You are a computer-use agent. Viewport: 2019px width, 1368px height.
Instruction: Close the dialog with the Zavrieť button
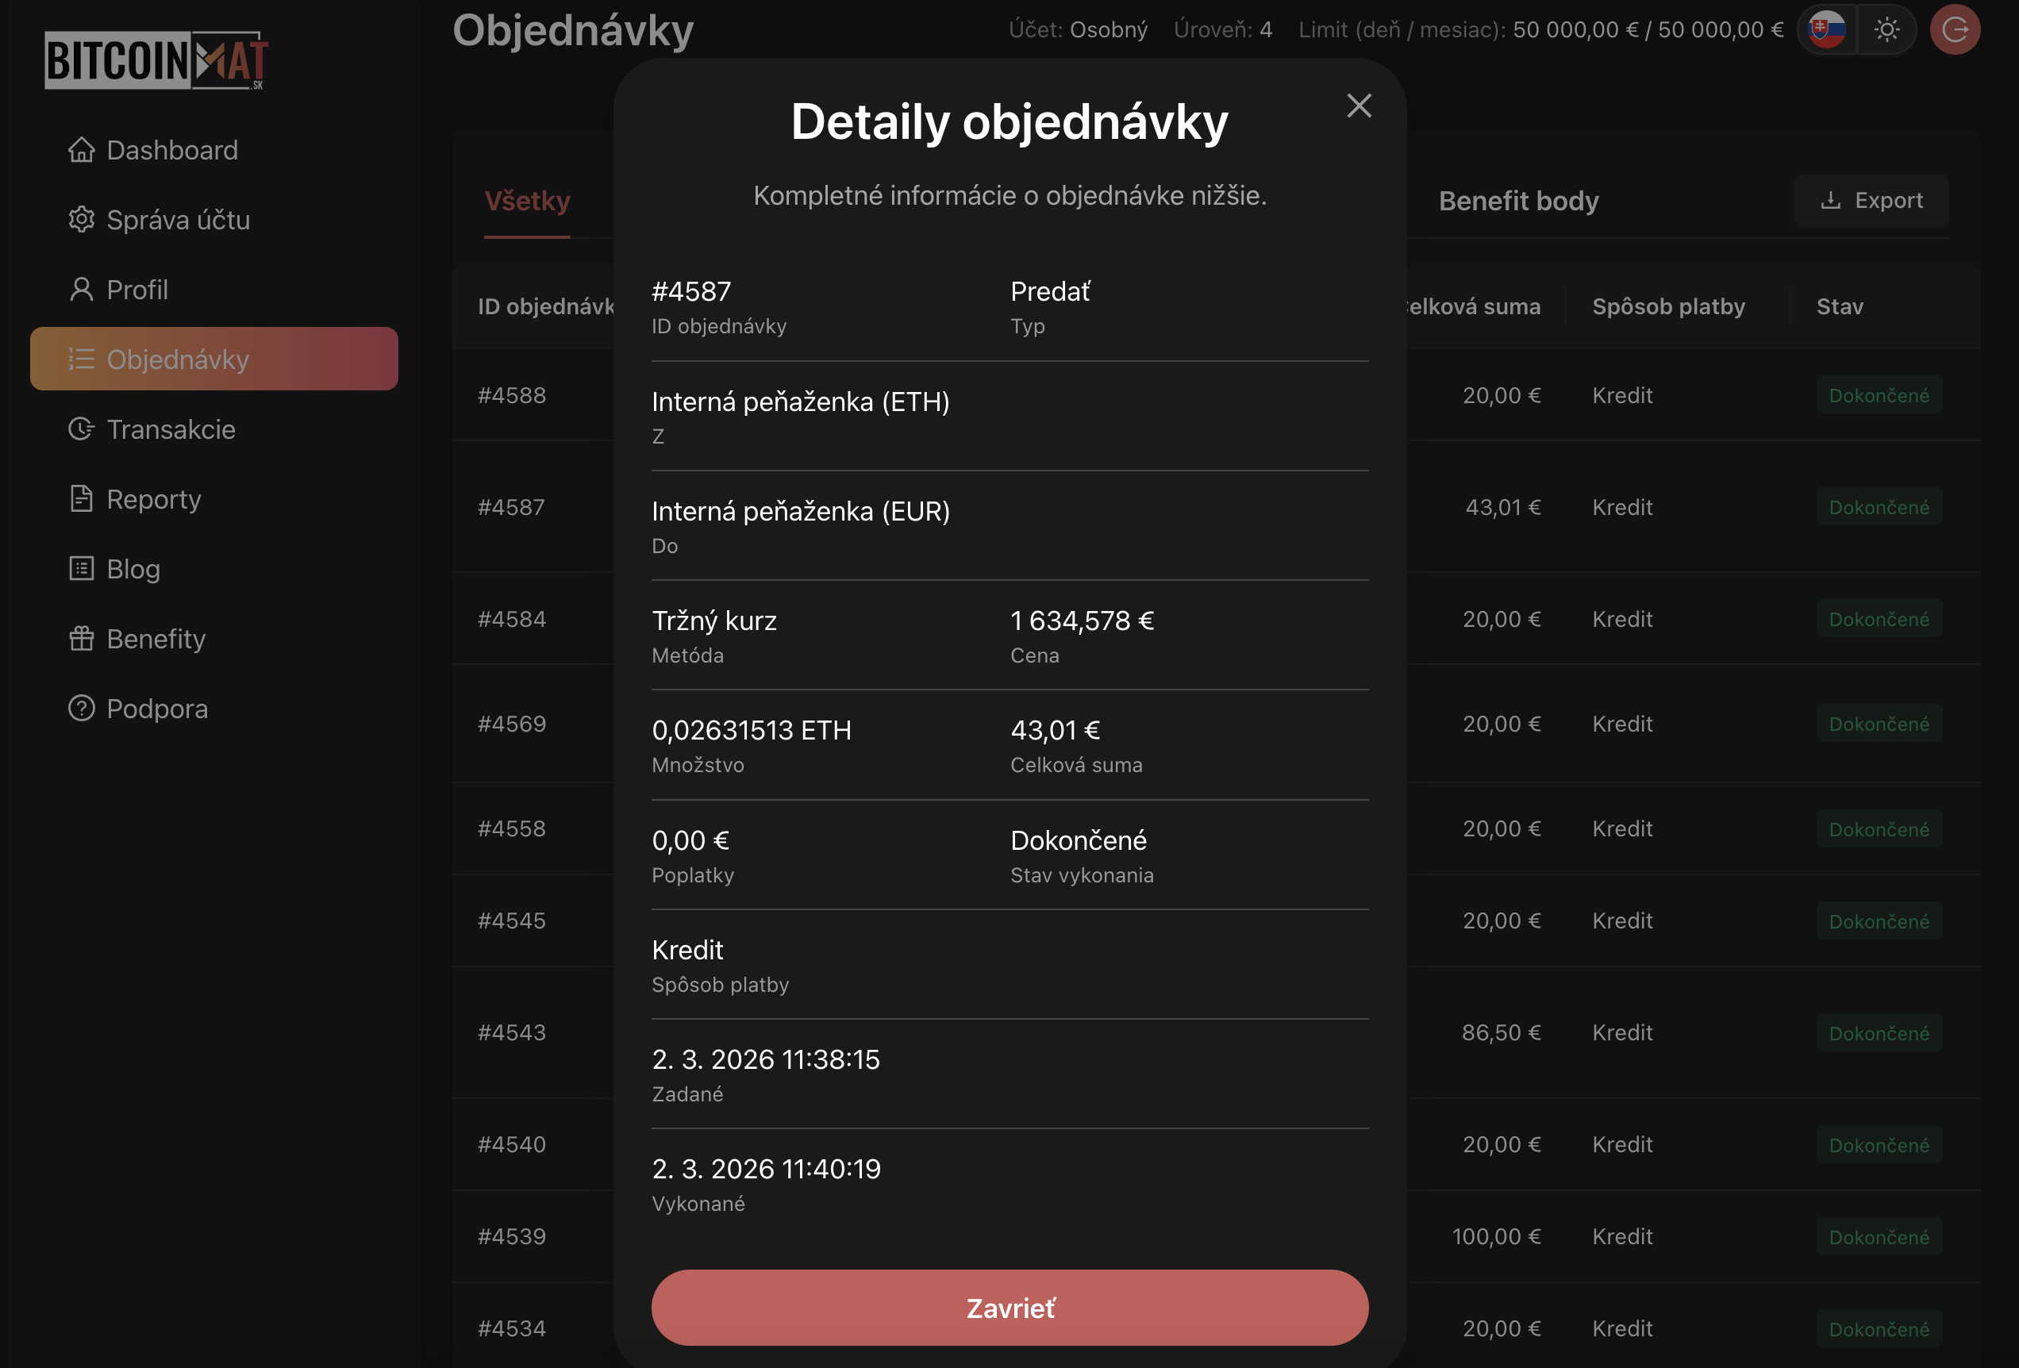pyautogui.click(x=1009, y=1308)
